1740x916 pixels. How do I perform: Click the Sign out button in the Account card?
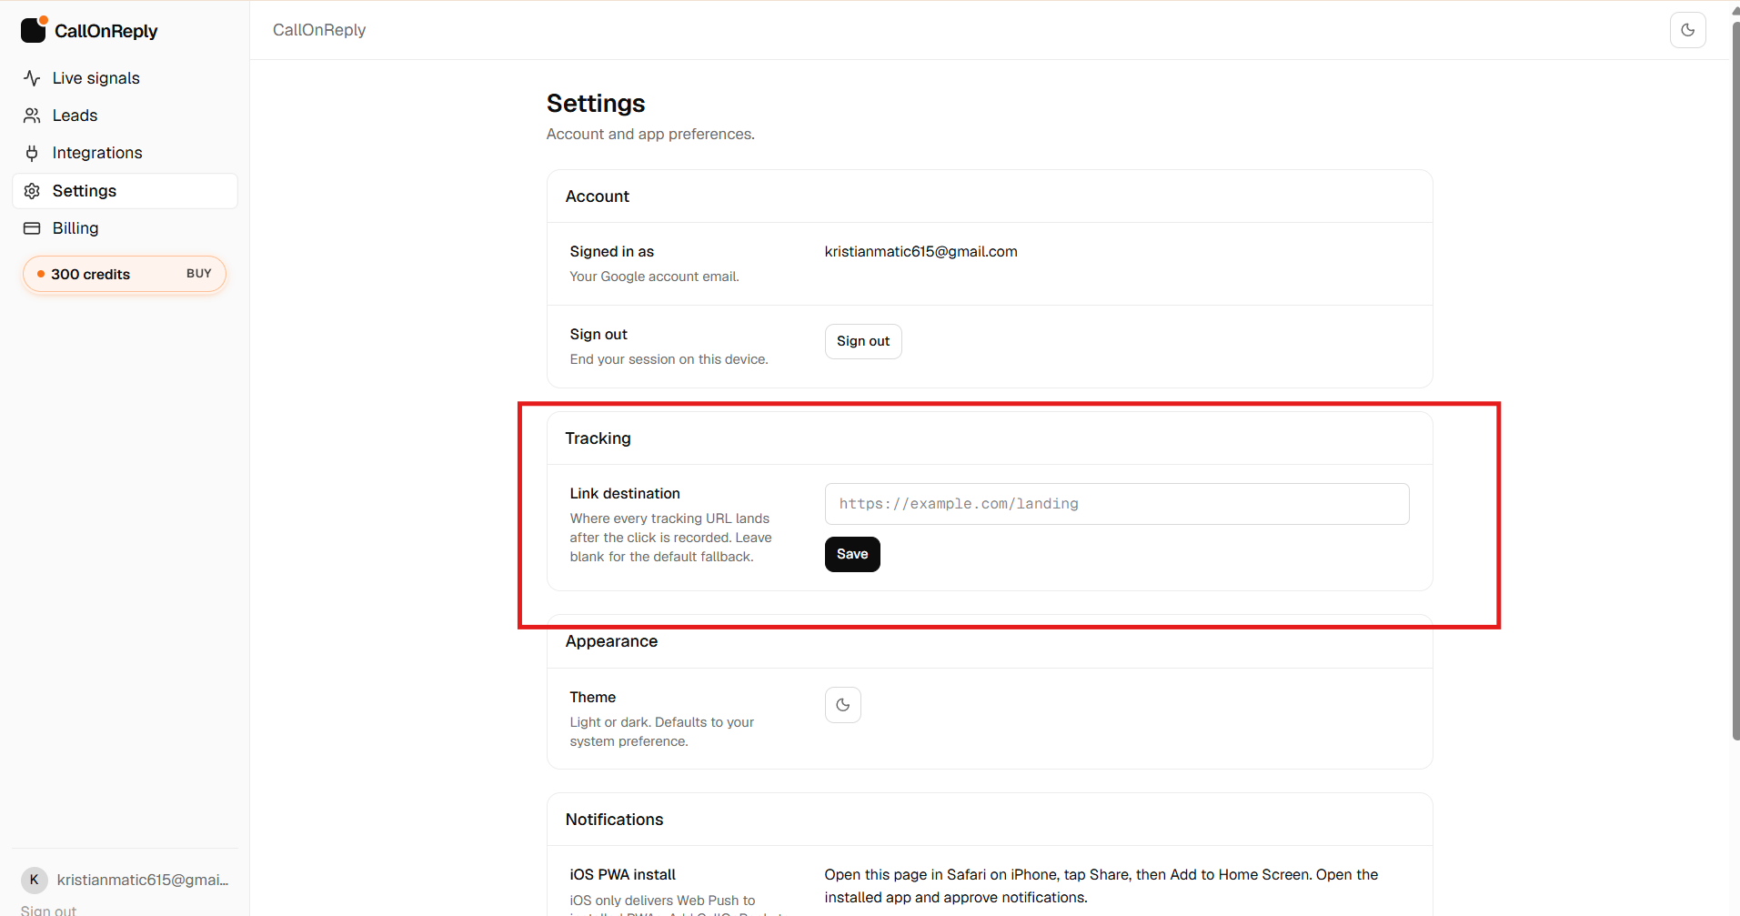tap(863, 341)
